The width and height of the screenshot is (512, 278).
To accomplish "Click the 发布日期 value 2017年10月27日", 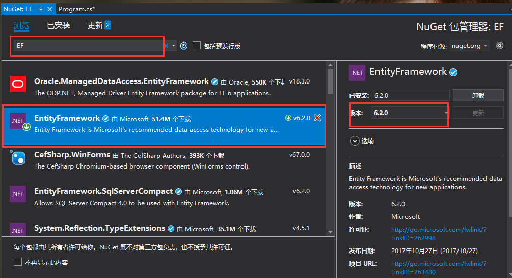I will click(x=434, y=251).
